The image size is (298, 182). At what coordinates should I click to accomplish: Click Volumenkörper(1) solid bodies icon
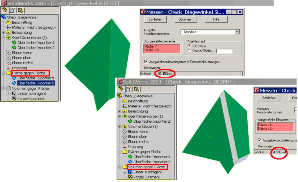click(x=125, y=126)
